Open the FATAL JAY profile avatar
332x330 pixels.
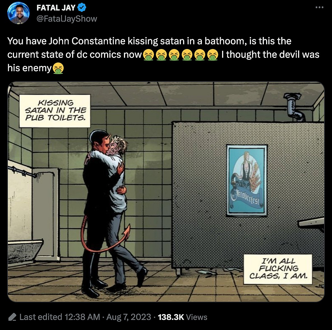[19, 13]
